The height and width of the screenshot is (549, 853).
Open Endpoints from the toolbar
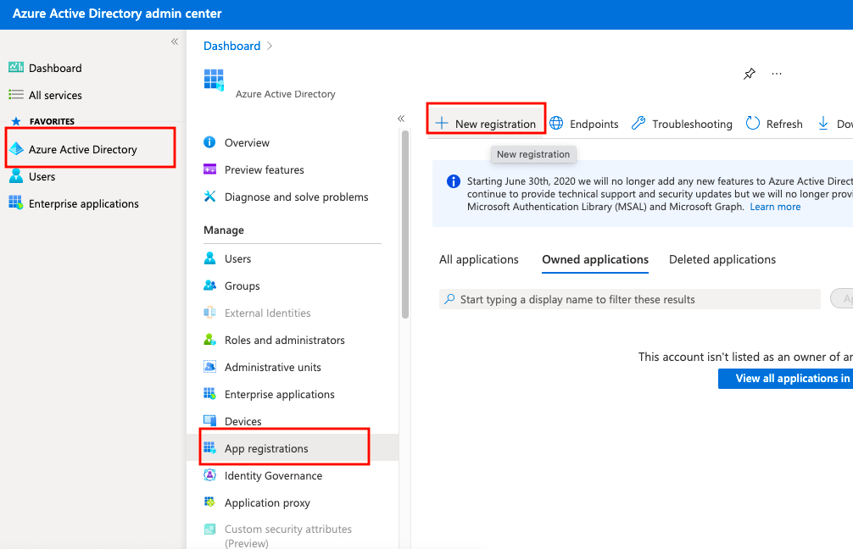point(584,124)
